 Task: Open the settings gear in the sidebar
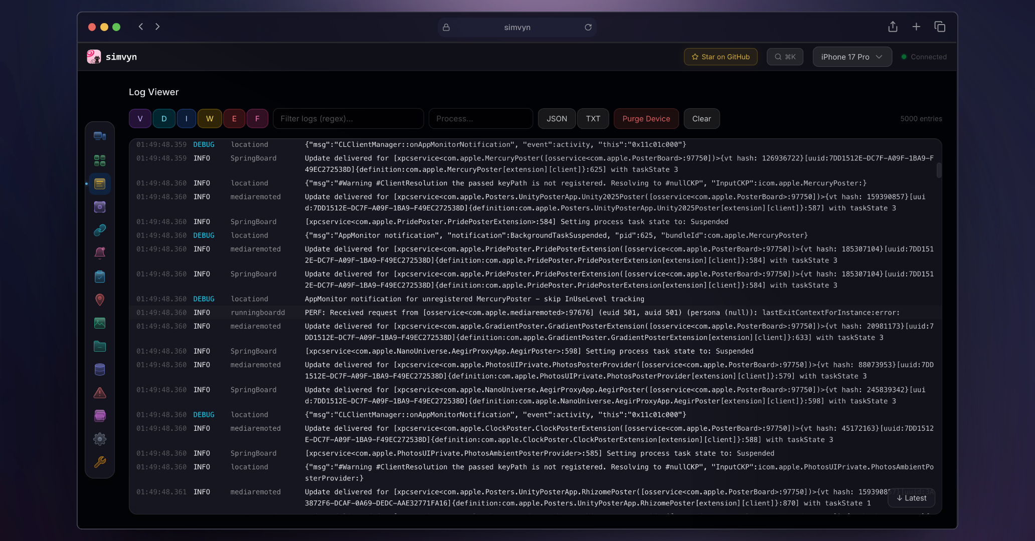[100, 439]
